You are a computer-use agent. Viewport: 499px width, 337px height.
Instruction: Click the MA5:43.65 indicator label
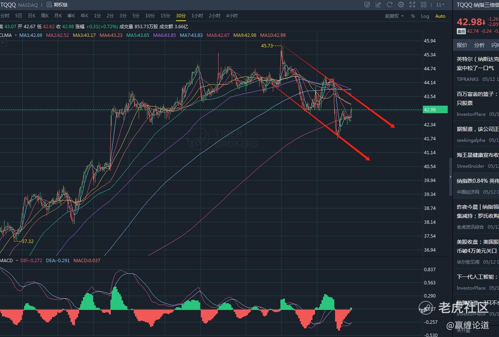click(x=138, y=35)
